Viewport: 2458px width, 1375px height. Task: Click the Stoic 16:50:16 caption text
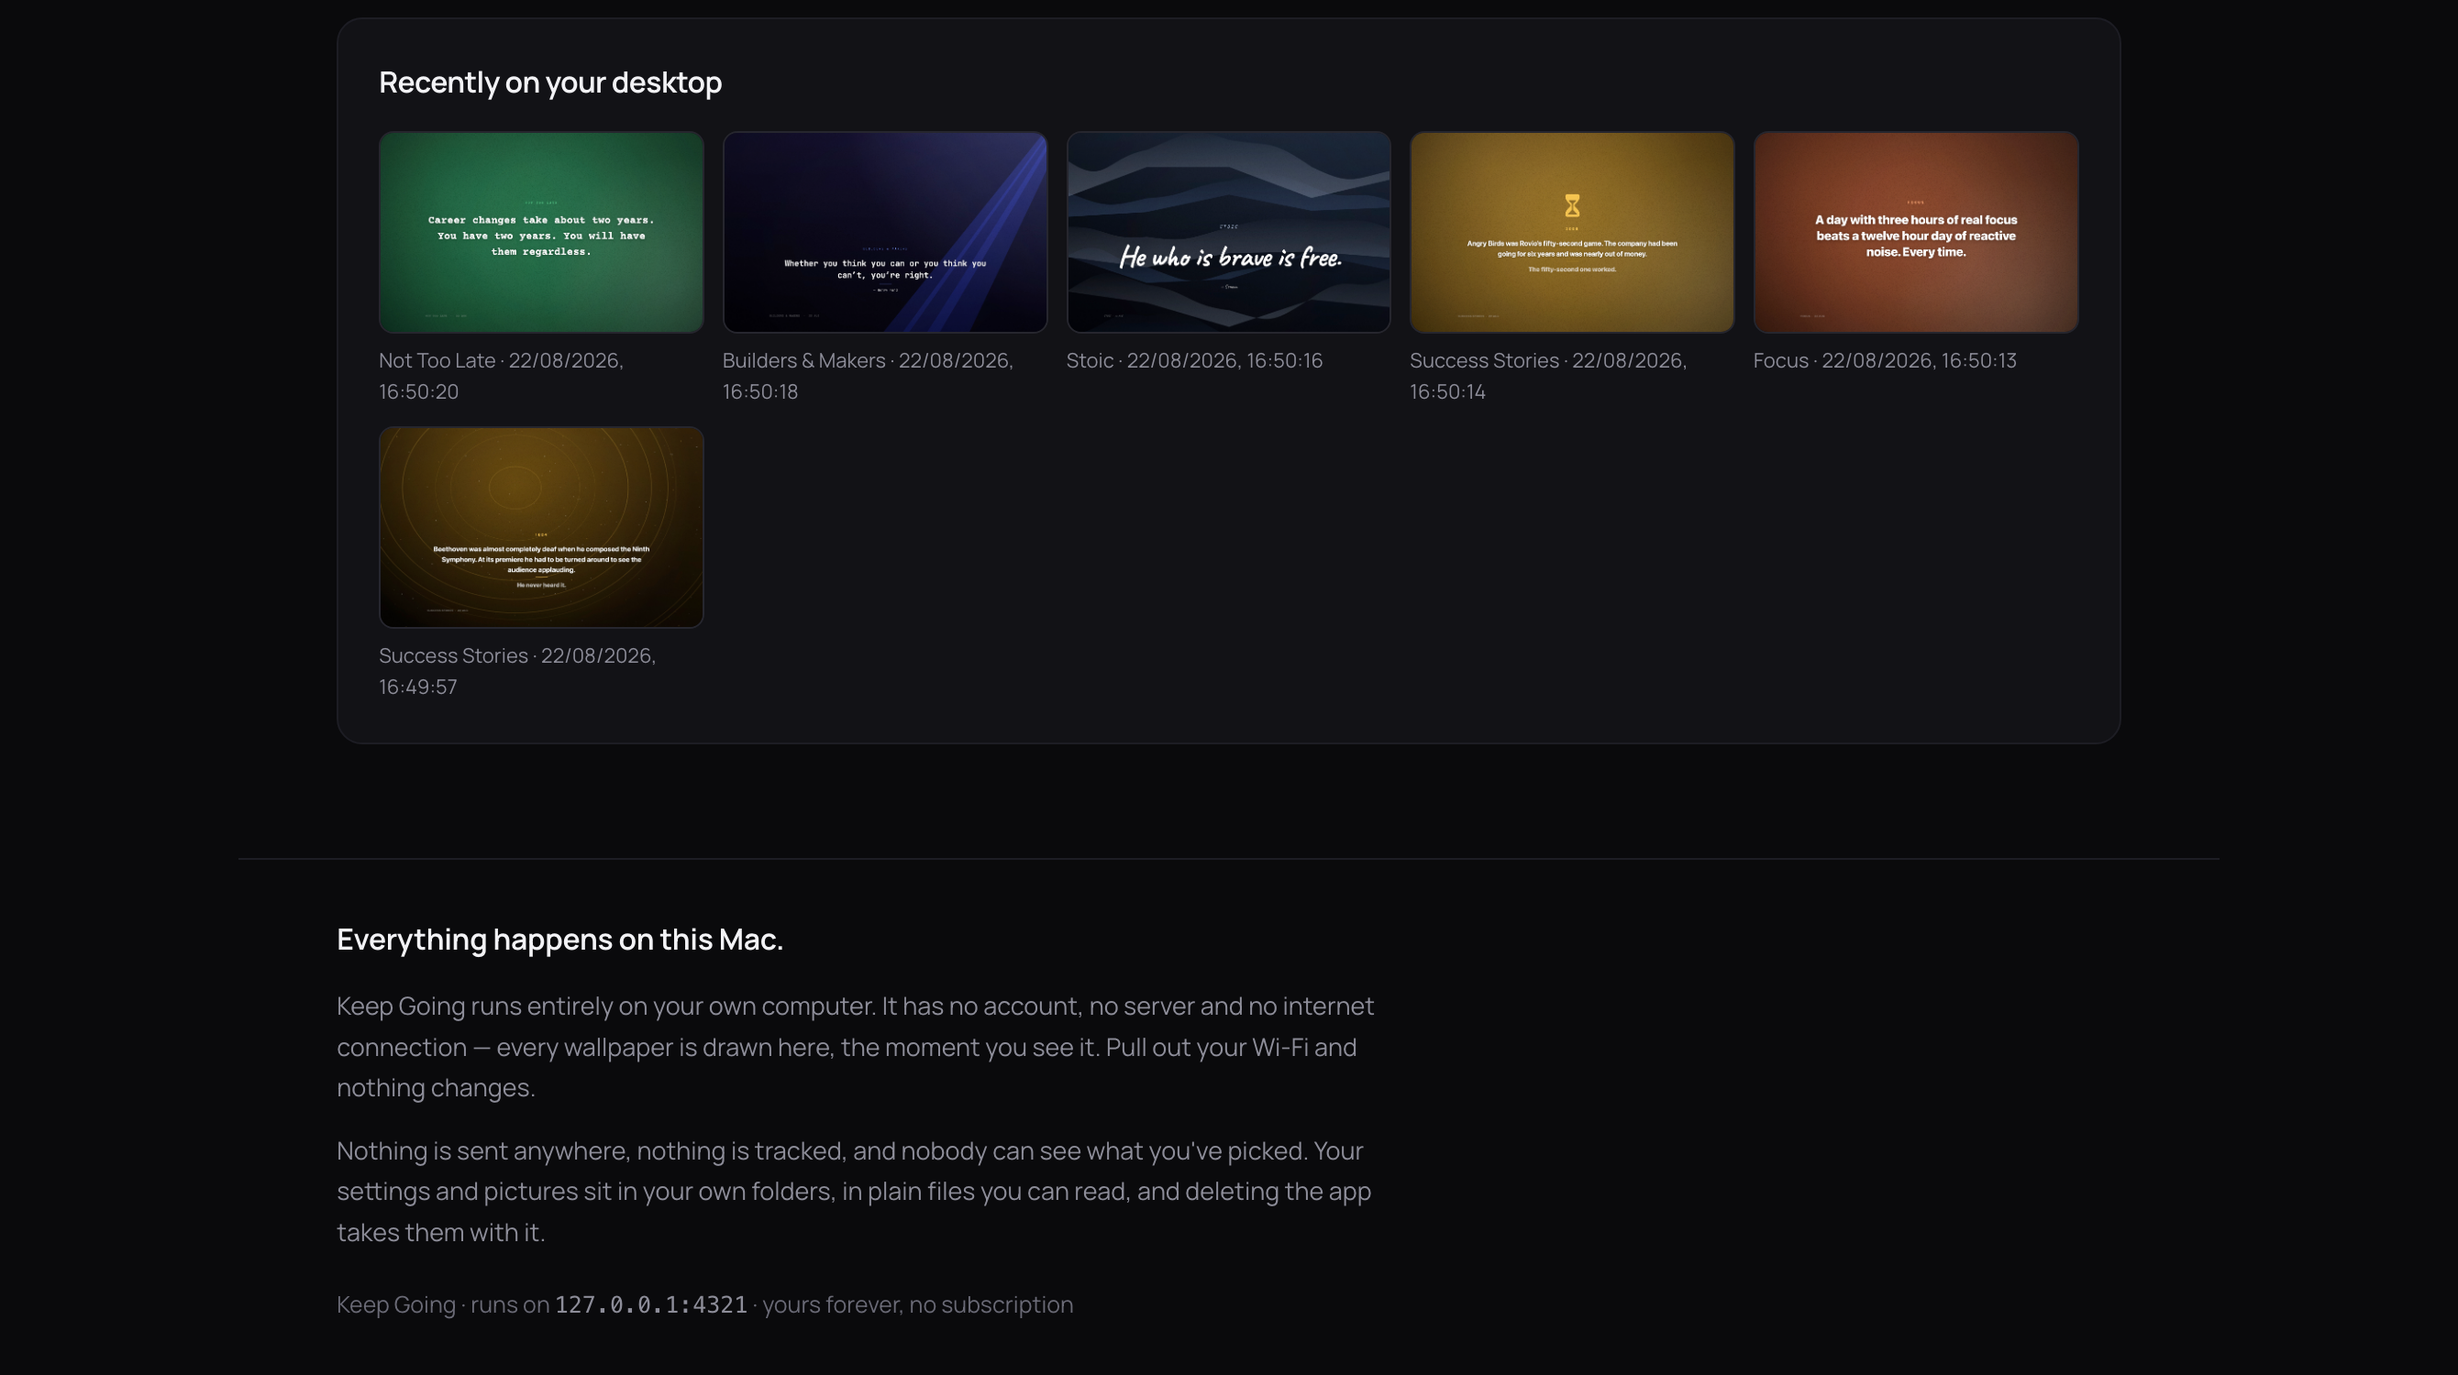coord(1194,360)
